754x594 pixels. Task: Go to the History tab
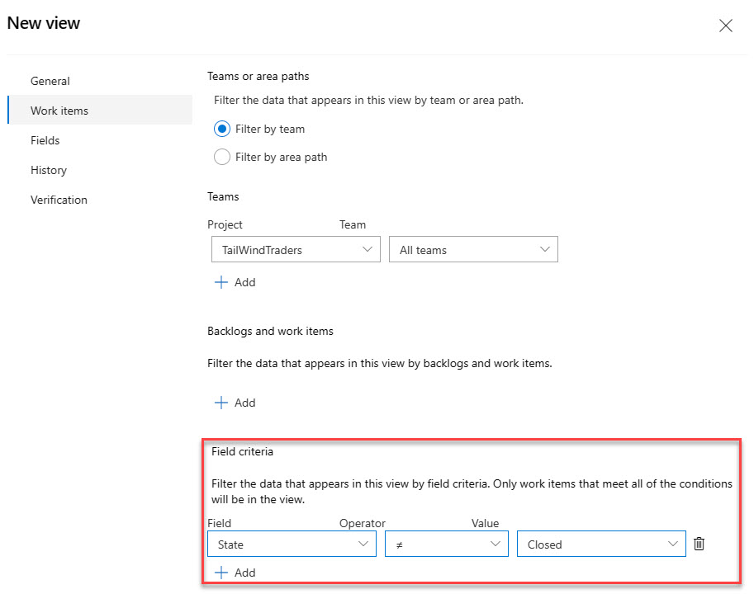[49, 170]
